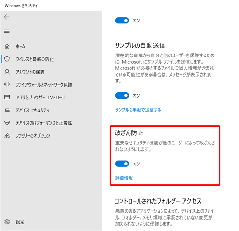Click the Windows セキュリティ window title
The image size is (239, 231).
21,6
